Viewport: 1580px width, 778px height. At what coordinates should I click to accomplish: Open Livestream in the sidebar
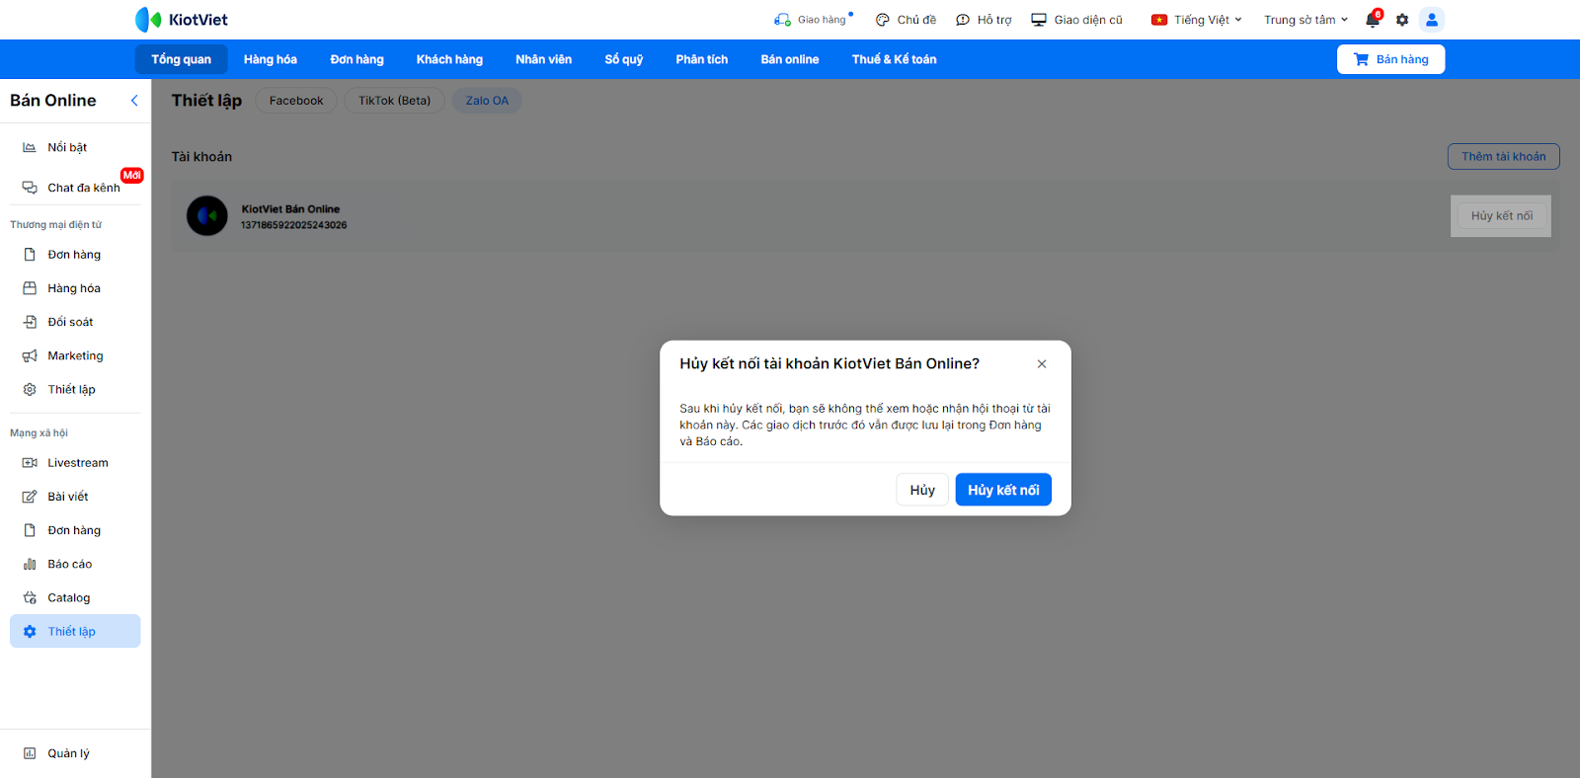[75, 463]
